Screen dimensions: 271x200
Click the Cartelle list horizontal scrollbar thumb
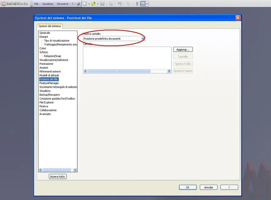[119, 71]
